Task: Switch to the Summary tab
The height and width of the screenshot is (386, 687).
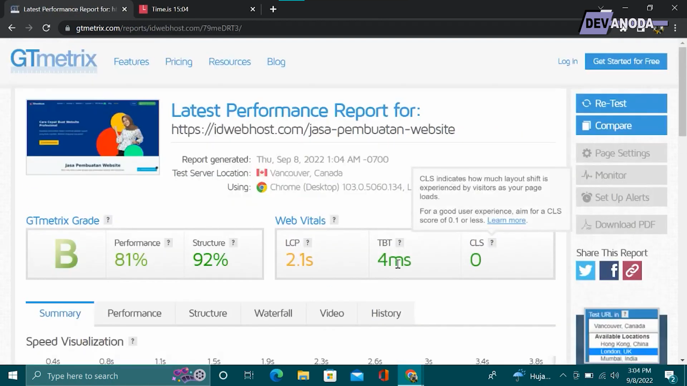Action: click(x=60, y=313)
